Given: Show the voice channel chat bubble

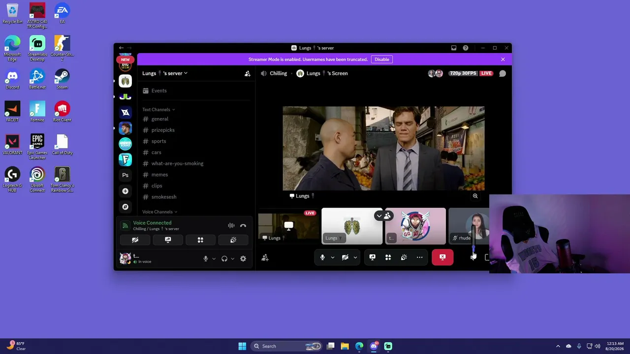Looking at the screenshot, I should pos(503,73).
